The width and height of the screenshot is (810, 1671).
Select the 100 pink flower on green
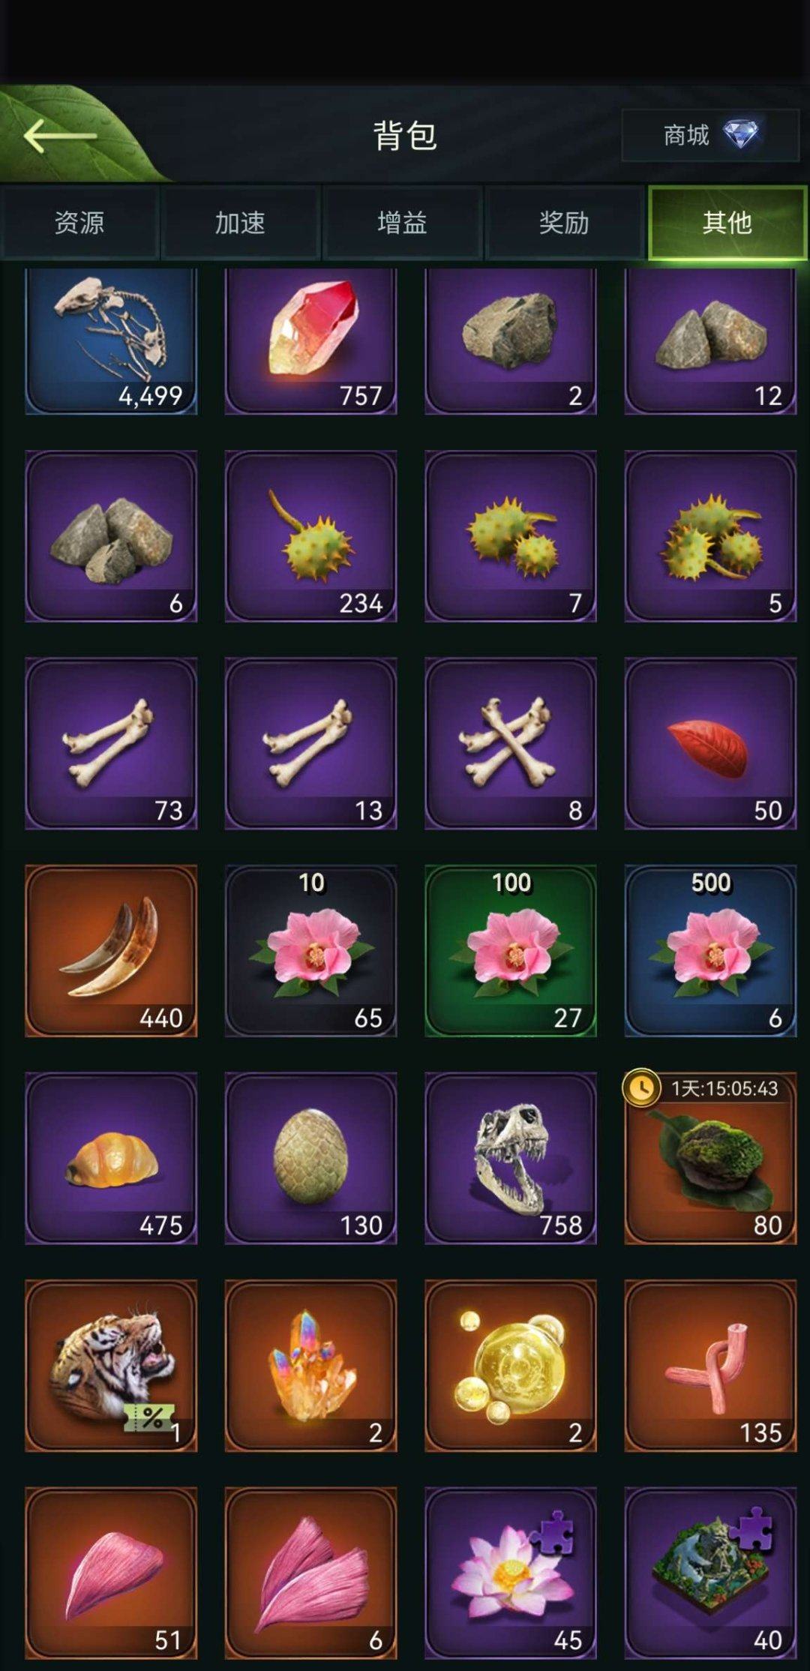coord(511,951)
